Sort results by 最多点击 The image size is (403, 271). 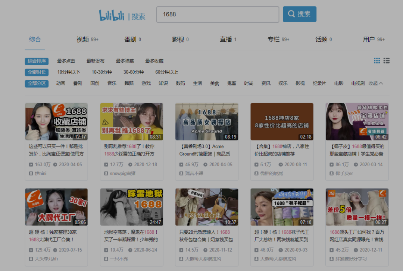pos(66,61)
